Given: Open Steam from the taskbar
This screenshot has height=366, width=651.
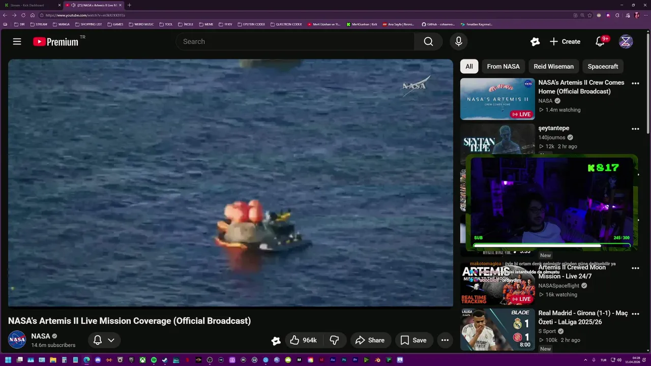Looking at the screenshot, I should 165,360.
